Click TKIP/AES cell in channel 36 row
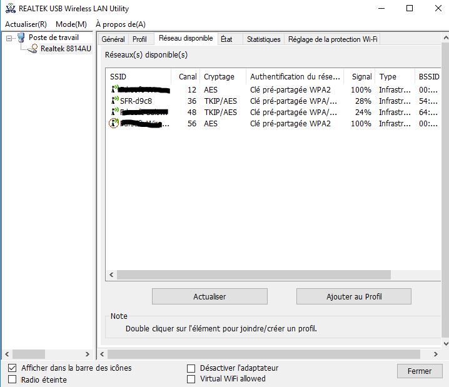449x387 pixels. pos(220,101)
